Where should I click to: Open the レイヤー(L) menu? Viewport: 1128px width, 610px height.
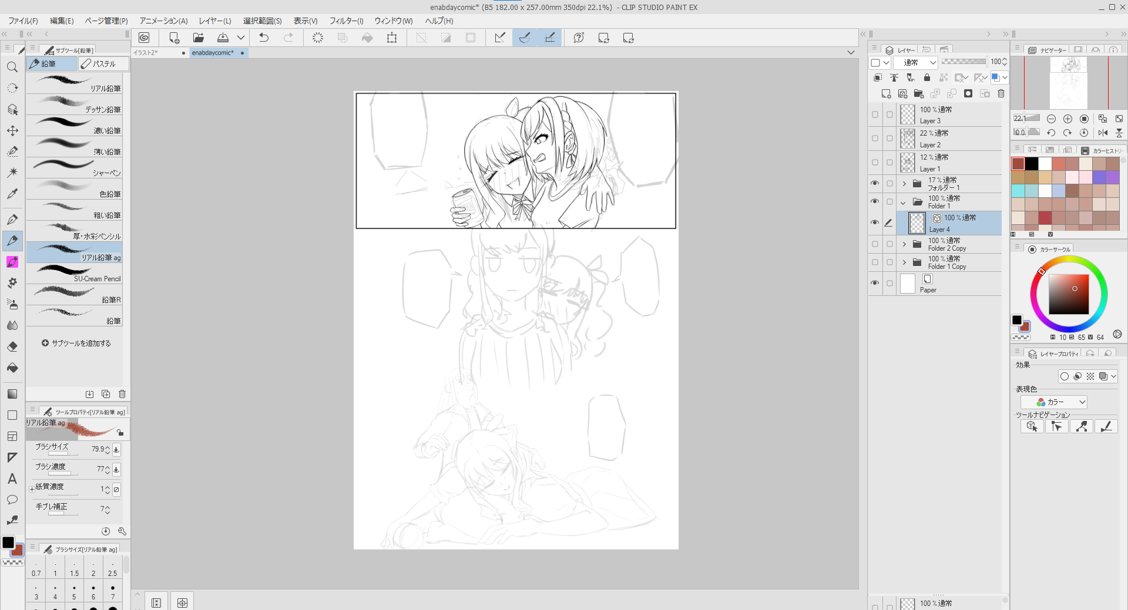point(215,21)
